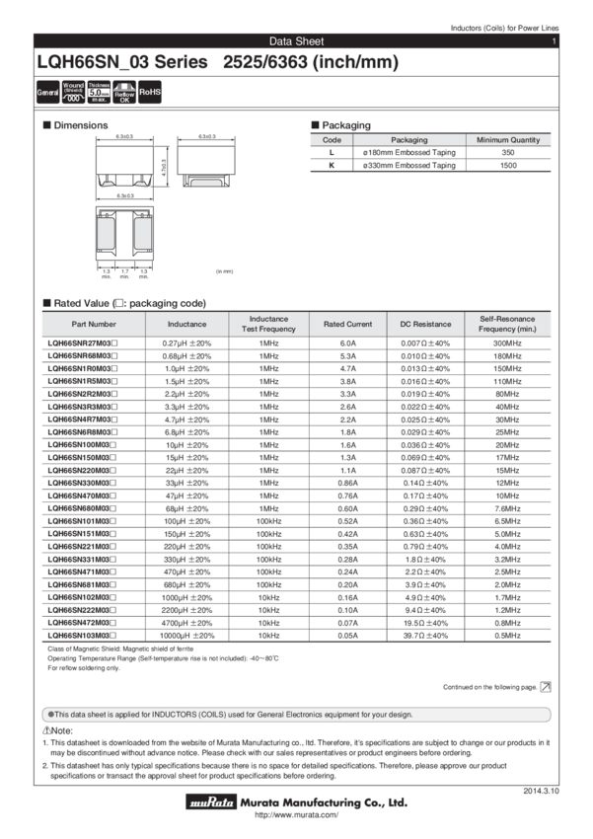593x839 pixels.
Task: Click Murata Manufacturing Co., Ltd. name
Action: click(x=324, y=802)
